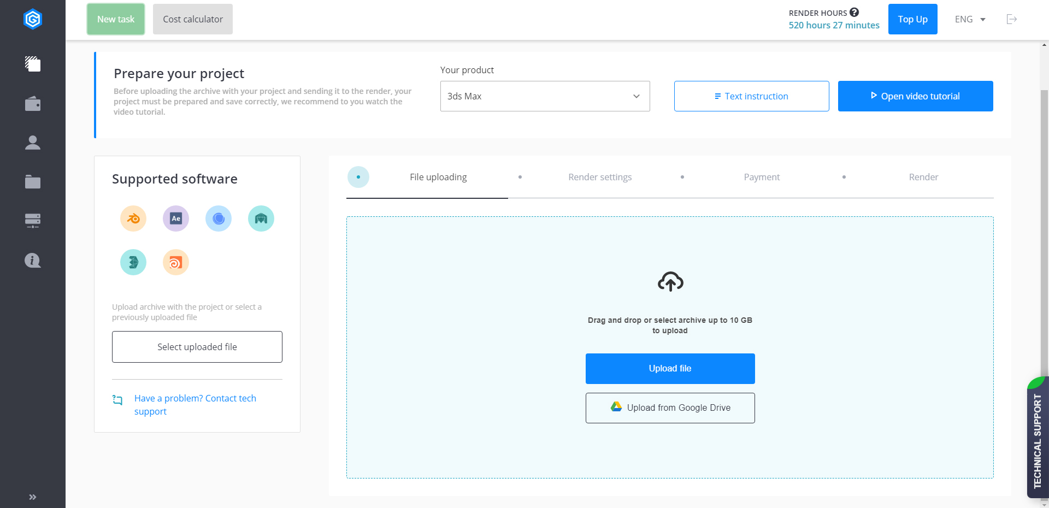Open the Your product 3ds Max dropdown
This screenshot has height=508, width=1049.
coord(545,96)
